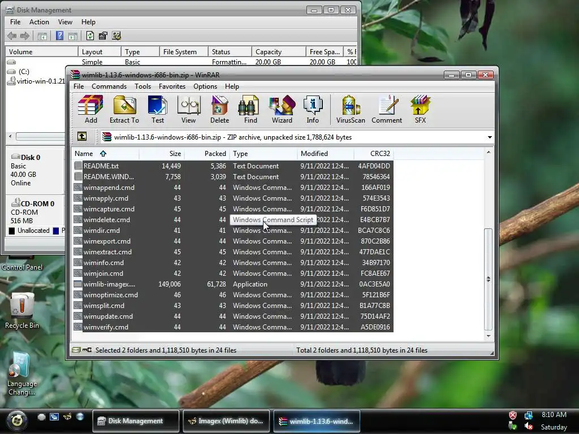
Task: Click the Add archive icon in WinRAR
Action: coord(90,109)
